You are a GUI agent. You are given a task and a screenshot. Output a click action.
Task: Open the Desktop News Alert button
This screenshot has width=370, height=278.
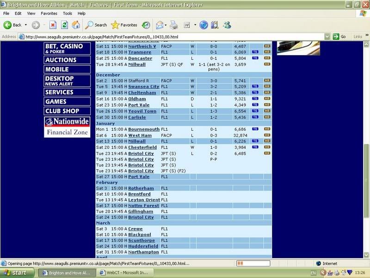point(67,81)
